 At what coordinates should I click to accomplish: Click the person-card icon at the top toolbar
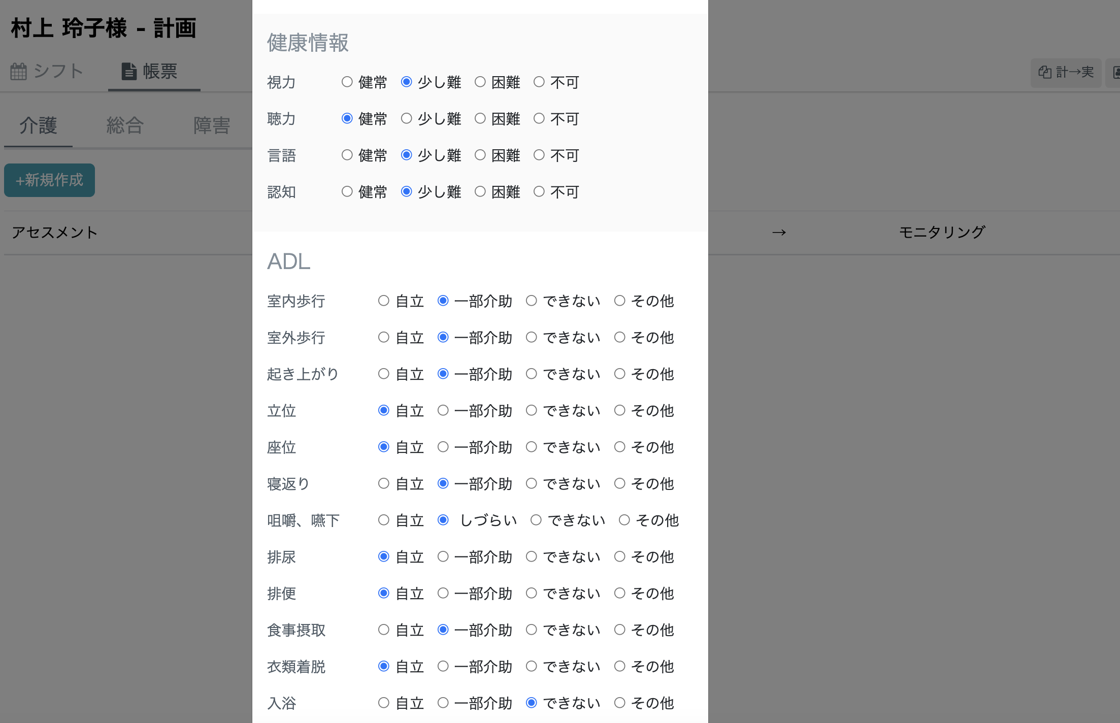click(x=1115, y=72)
